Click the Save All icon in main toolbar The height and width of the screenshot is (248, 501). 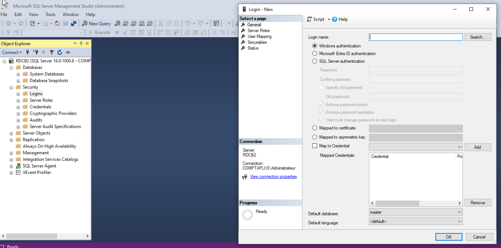coord(73,23)
